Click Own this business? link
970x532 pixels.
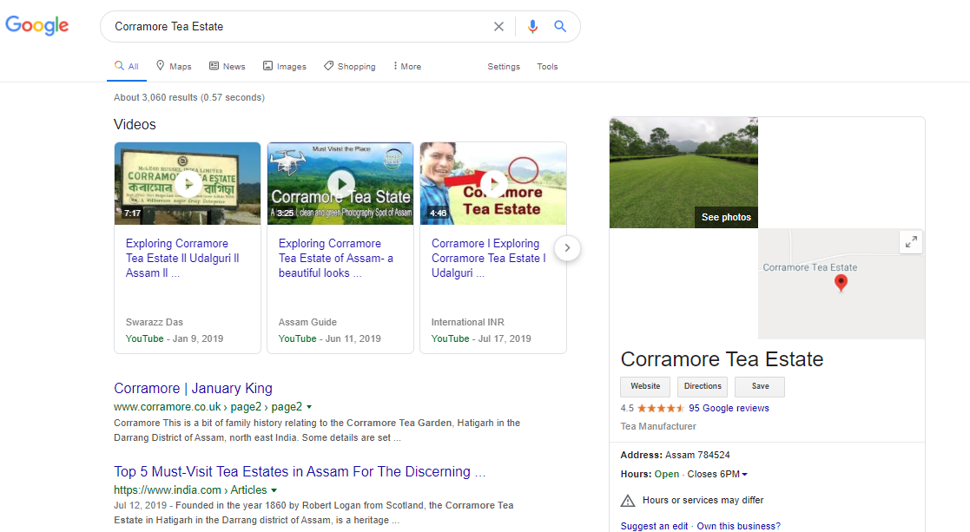[x=739, y=526]
